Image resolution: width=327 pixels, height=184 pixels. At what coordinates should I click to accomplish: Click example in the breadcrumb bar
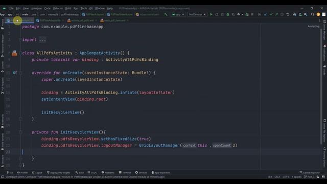coord(53,14)
